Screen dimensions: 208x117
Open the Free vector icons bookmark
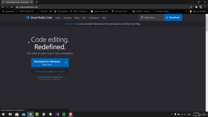(120, 11)
